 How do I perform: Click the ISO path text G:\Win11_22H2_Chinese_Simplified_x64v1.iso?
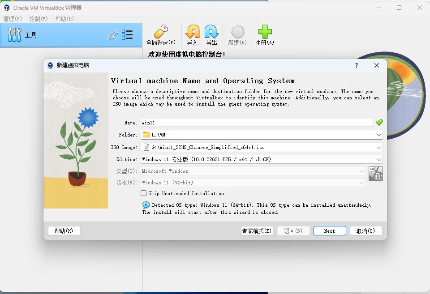click(x=208, y=147)
